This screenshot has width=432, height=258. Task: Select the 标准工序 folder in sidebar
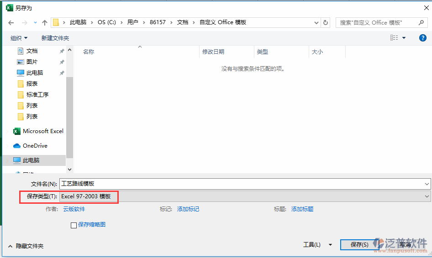point(37,95)
